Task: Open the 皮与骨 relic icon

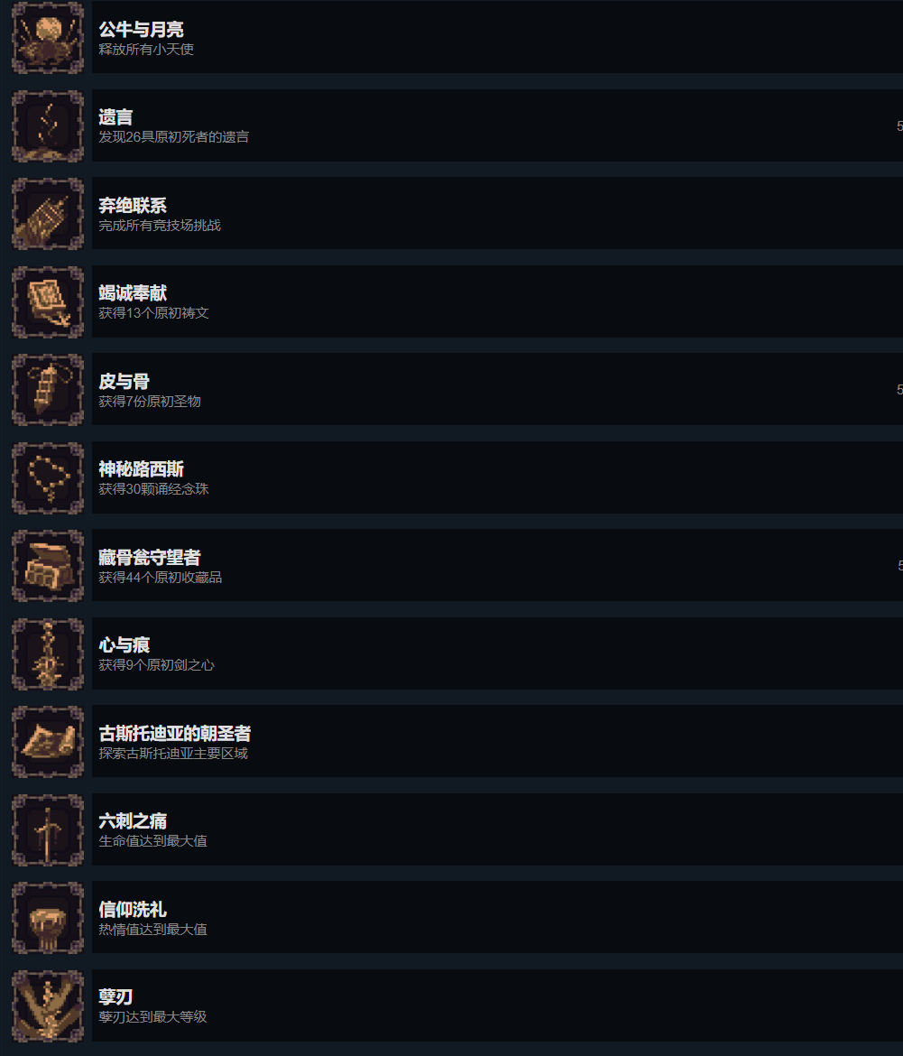Action: pos(48,390)
